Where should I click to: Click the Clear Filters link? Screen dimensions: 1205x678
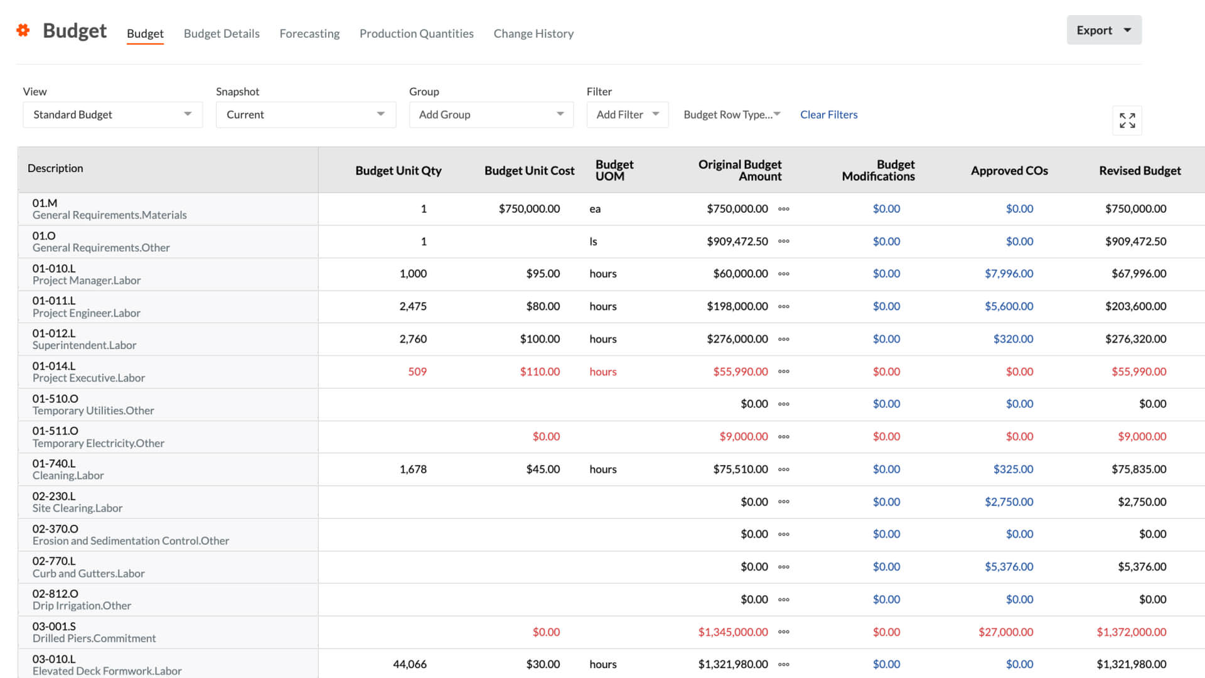coord(828,114)
